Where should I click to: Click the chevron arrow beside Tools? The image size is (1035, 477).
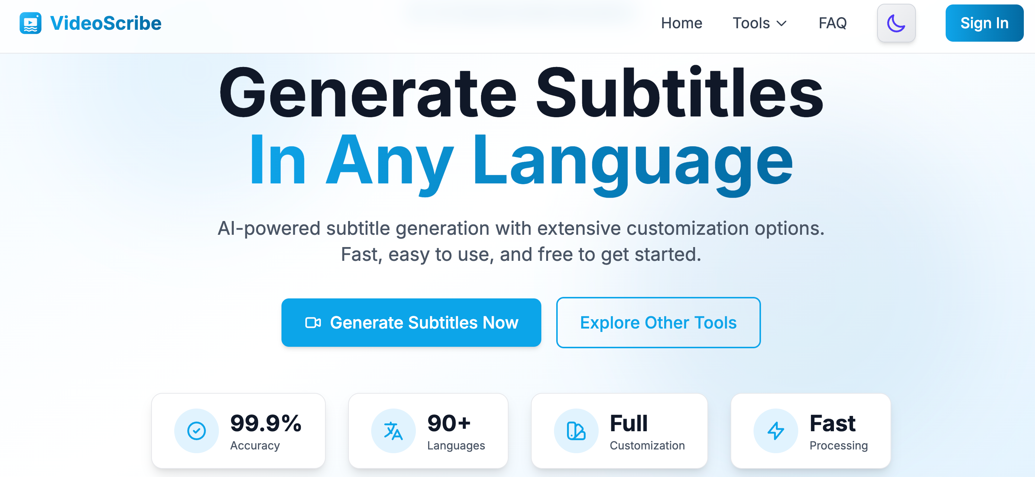(781, 24)
